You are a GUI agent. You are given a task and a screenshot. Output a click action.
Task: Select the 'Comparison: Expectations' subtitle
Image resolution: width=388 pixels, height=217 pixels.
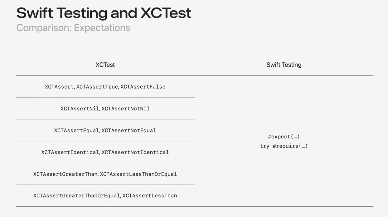click(x=73, y=28)
